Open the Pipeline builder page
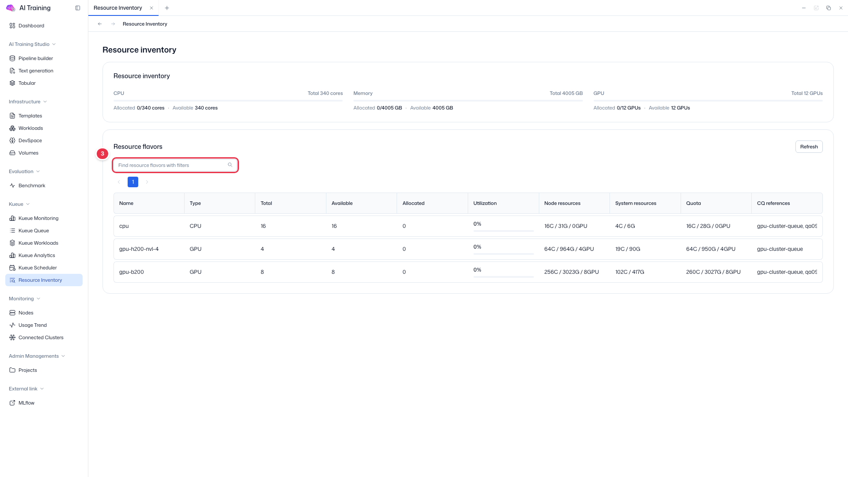This screenshot has width=848, height=477. [44, 58]
